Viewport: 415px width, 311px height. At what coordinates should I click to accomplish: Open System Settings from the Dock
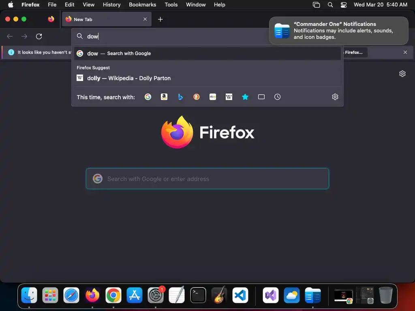(156, 295)
